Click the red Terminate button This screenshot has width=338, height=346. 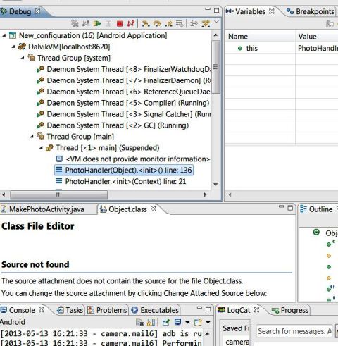(x=120, y=23)
